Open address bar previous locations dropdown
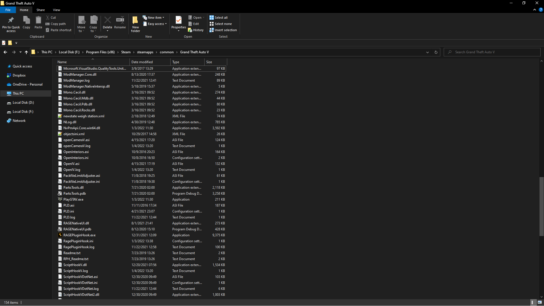 point(427,52)
